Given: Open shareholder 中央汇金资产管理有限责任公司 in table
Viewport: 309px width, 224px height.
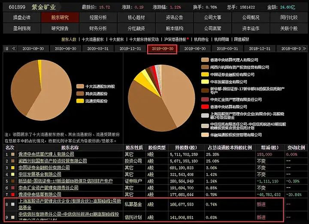Looking at the screenshot, I should [48, 188].
